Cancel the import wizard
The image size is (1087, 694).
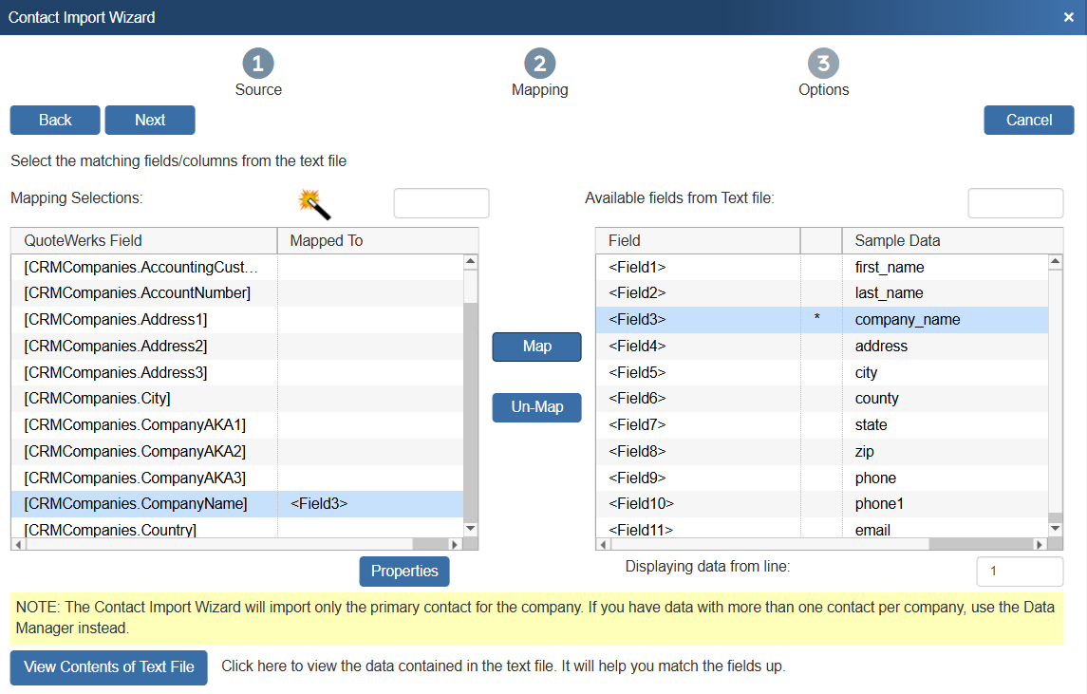point(1028,120)
